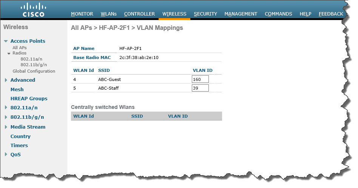
Task: Expand the Advanced section arrow
Action: [x=6, y=80]
